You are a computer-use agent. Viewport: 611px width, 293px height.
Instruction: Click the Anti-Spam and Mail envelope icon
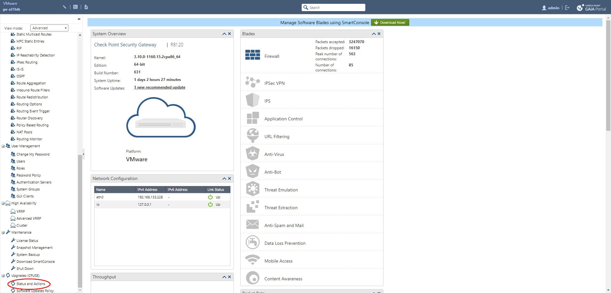click(x=252, y=224)
